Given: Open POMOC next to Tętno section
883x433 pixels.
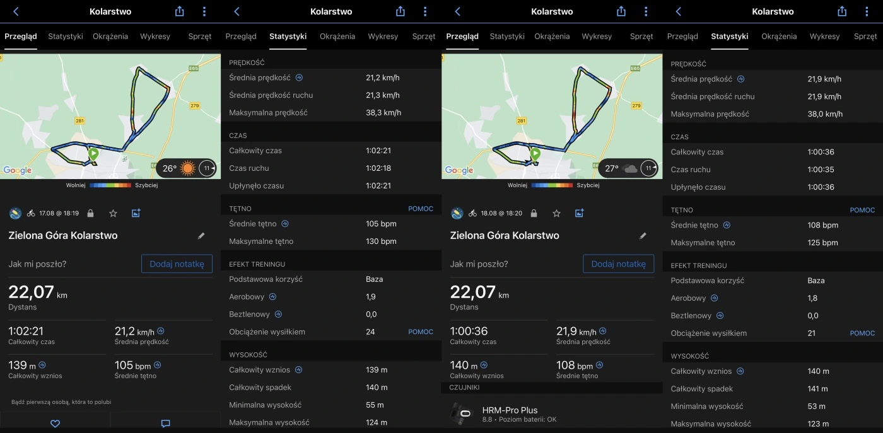Looking at the screenshot, I should click(421, 208).
